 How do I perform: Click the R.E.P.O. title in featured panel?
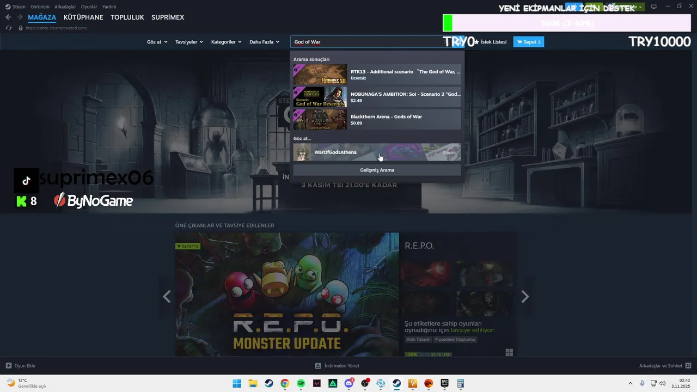coord(419,246)
